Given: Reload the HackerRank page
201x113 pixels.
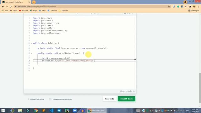Looking at the screenshot, I should click(11, 7).
